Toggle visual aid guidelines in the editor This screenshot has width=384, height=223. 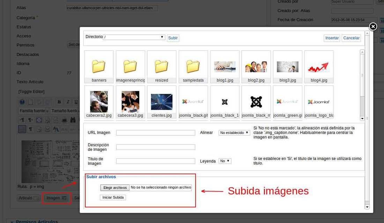pos(22,129)
